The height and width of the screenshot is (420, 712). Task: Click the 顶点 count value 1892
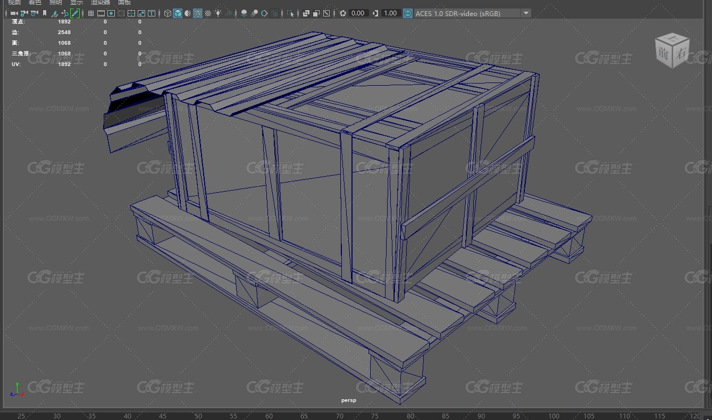[64, 22]
